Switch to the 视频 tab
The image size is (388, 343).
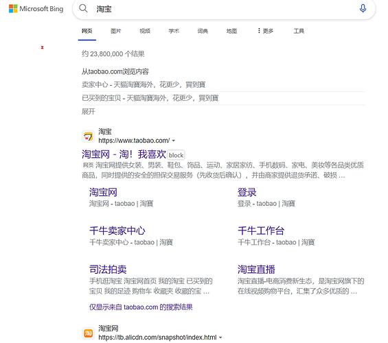pos(145,31)
